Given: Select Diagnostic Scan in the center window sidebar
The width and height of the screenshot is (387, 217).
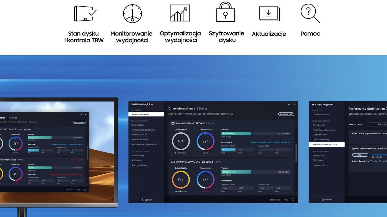Looking at the screenshot, I should point(139,135).
